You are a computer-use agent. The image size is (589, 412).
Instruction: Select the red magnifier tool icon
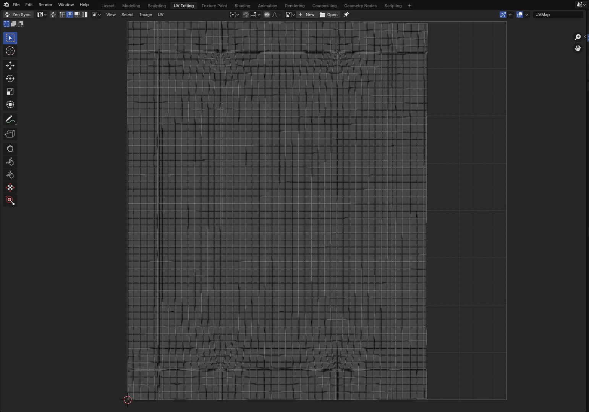[x=10, y=201]
